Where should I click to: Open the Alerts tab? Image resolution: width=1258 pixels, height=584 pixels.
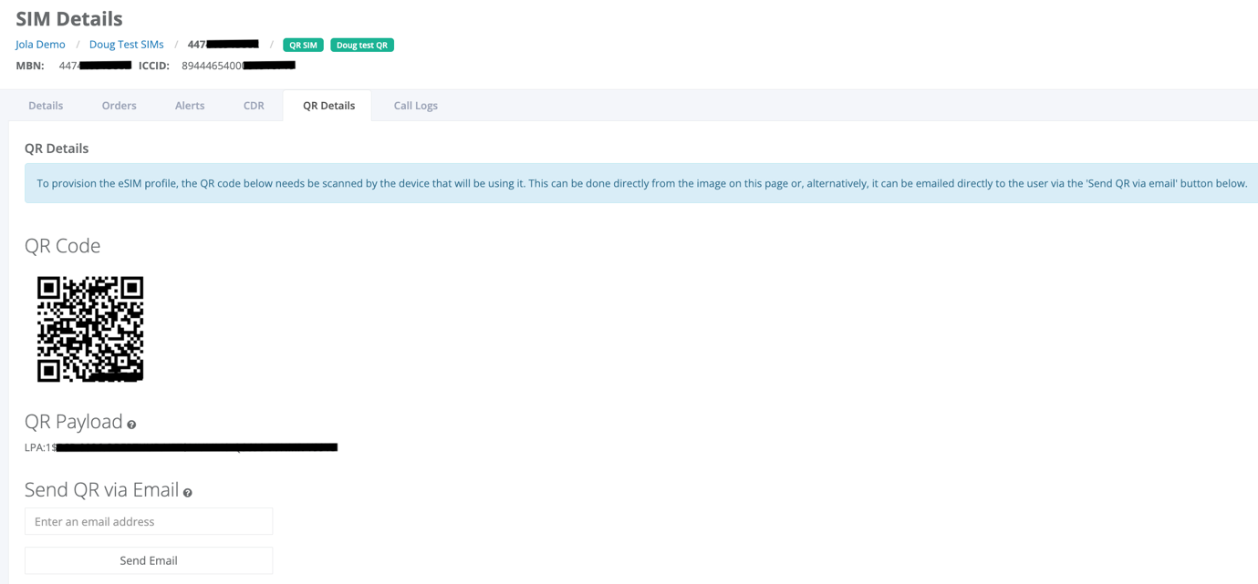[190, 106]
